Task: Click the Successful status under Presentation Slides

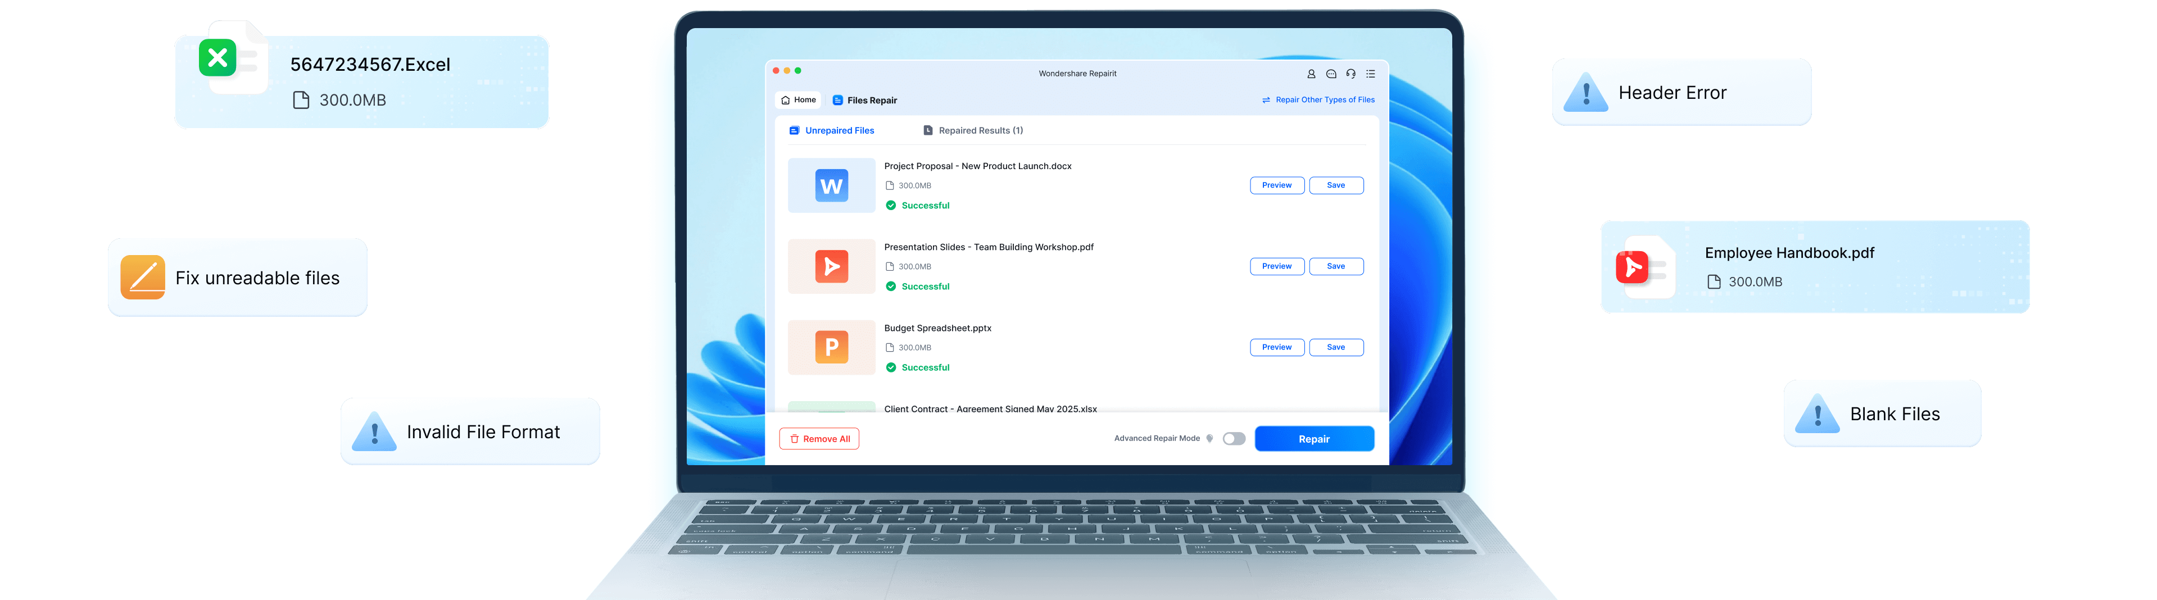Action: click(918, 287)
